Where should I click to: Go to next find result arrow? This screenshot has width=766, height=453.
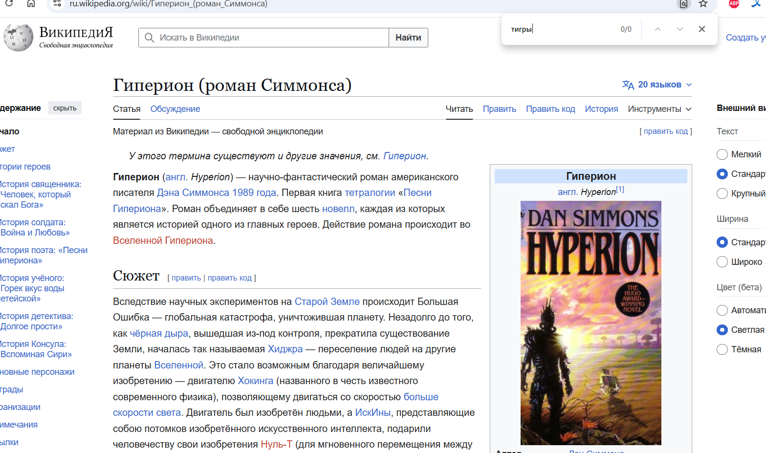pyautogui.click(x=680, y=29)
